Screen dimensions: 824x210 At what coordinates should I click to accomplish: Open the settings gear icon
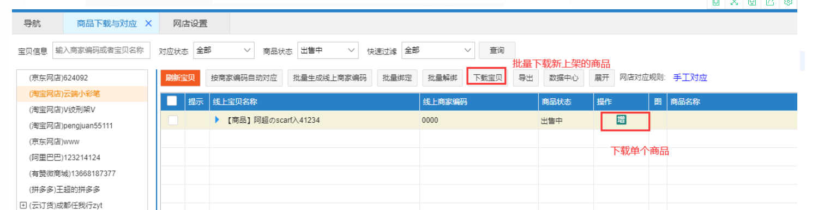click(x=788, y=2)
